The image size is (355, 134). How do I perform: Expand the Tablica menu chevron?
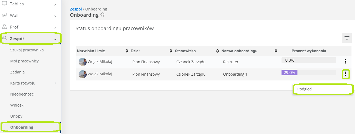[x=55, y=5]
